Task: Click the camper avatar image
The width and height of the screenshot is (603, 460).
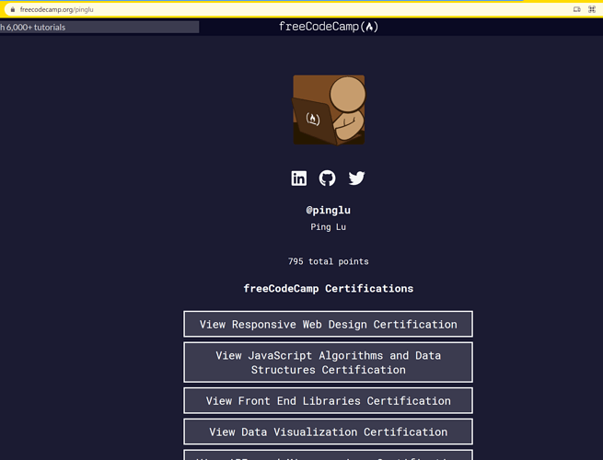Action: (x=329, y=109)
